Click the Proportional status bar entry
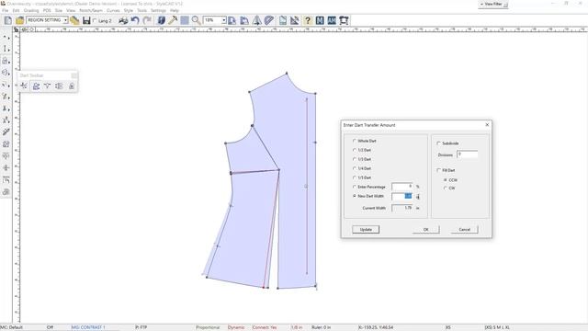The width and height of the screenshot is (588, 331). point(208,327)
